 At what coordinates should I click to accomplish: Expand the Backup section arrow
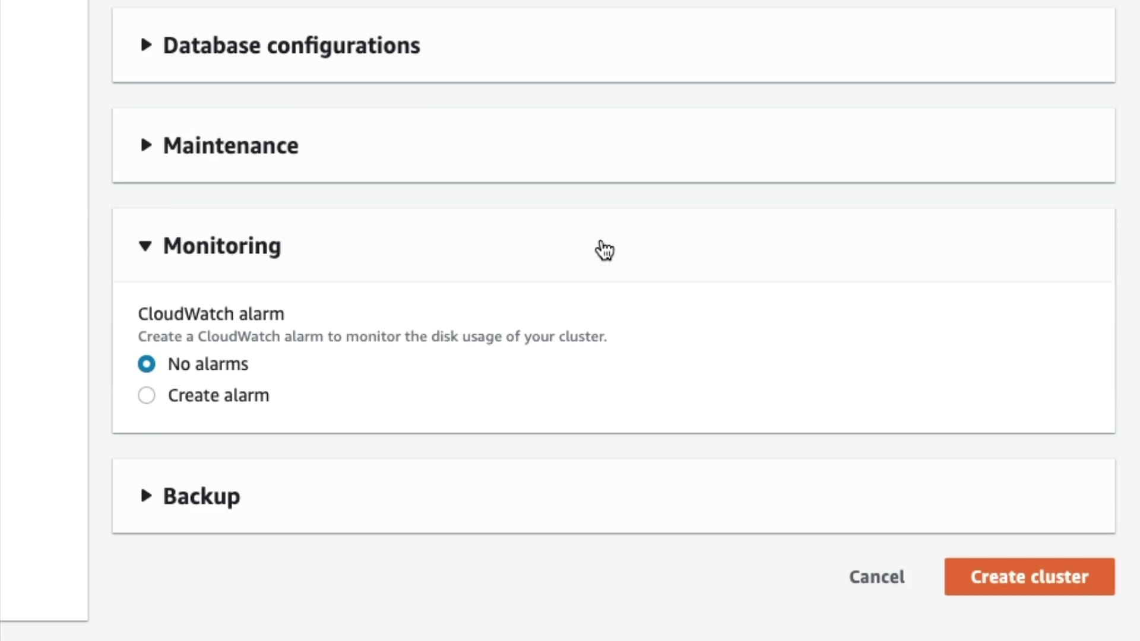pyautogui.click(x=145, y=496)
